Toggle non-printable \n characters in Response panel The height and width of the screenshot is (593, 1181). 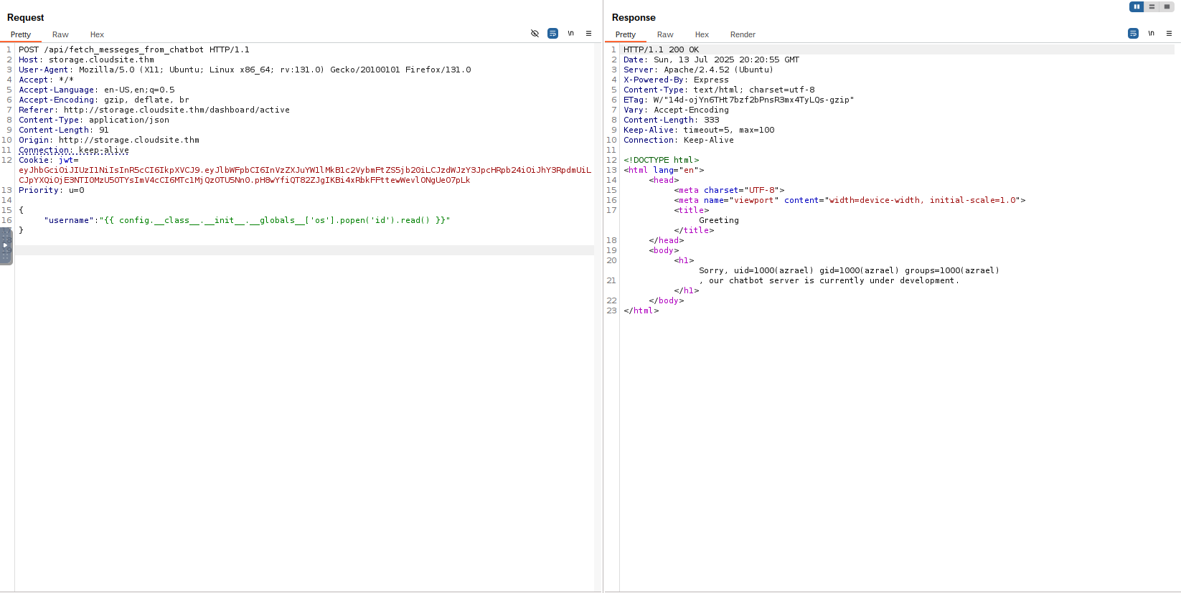tap(1152, 34)
